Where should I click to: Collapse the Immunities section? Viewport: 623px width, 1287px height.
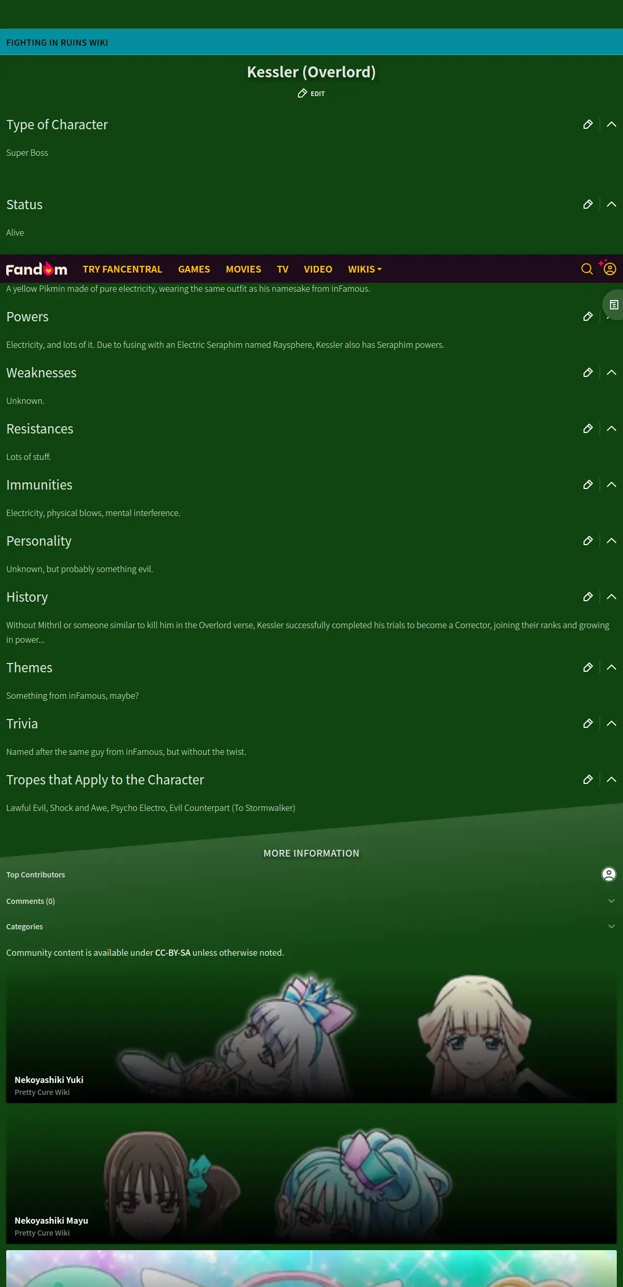click(x=612, y=485)
